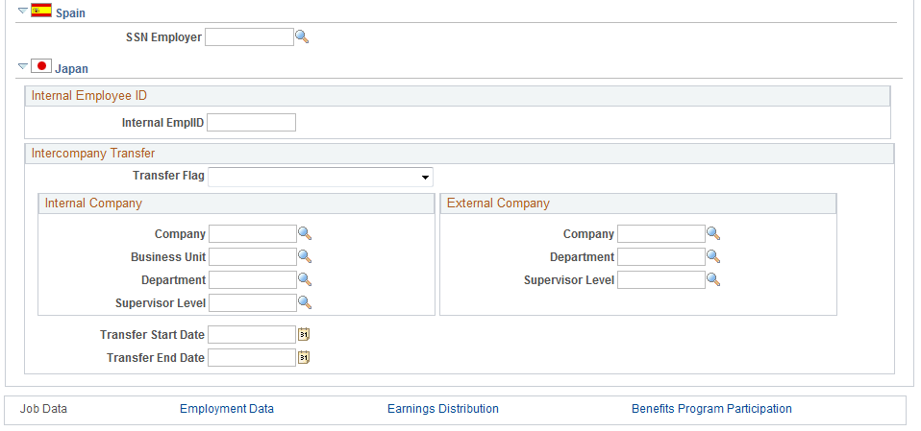The height and width of the screenshot is (431, 921).
Task: Open Internal Company Department lookup
Action: point(305,279)
